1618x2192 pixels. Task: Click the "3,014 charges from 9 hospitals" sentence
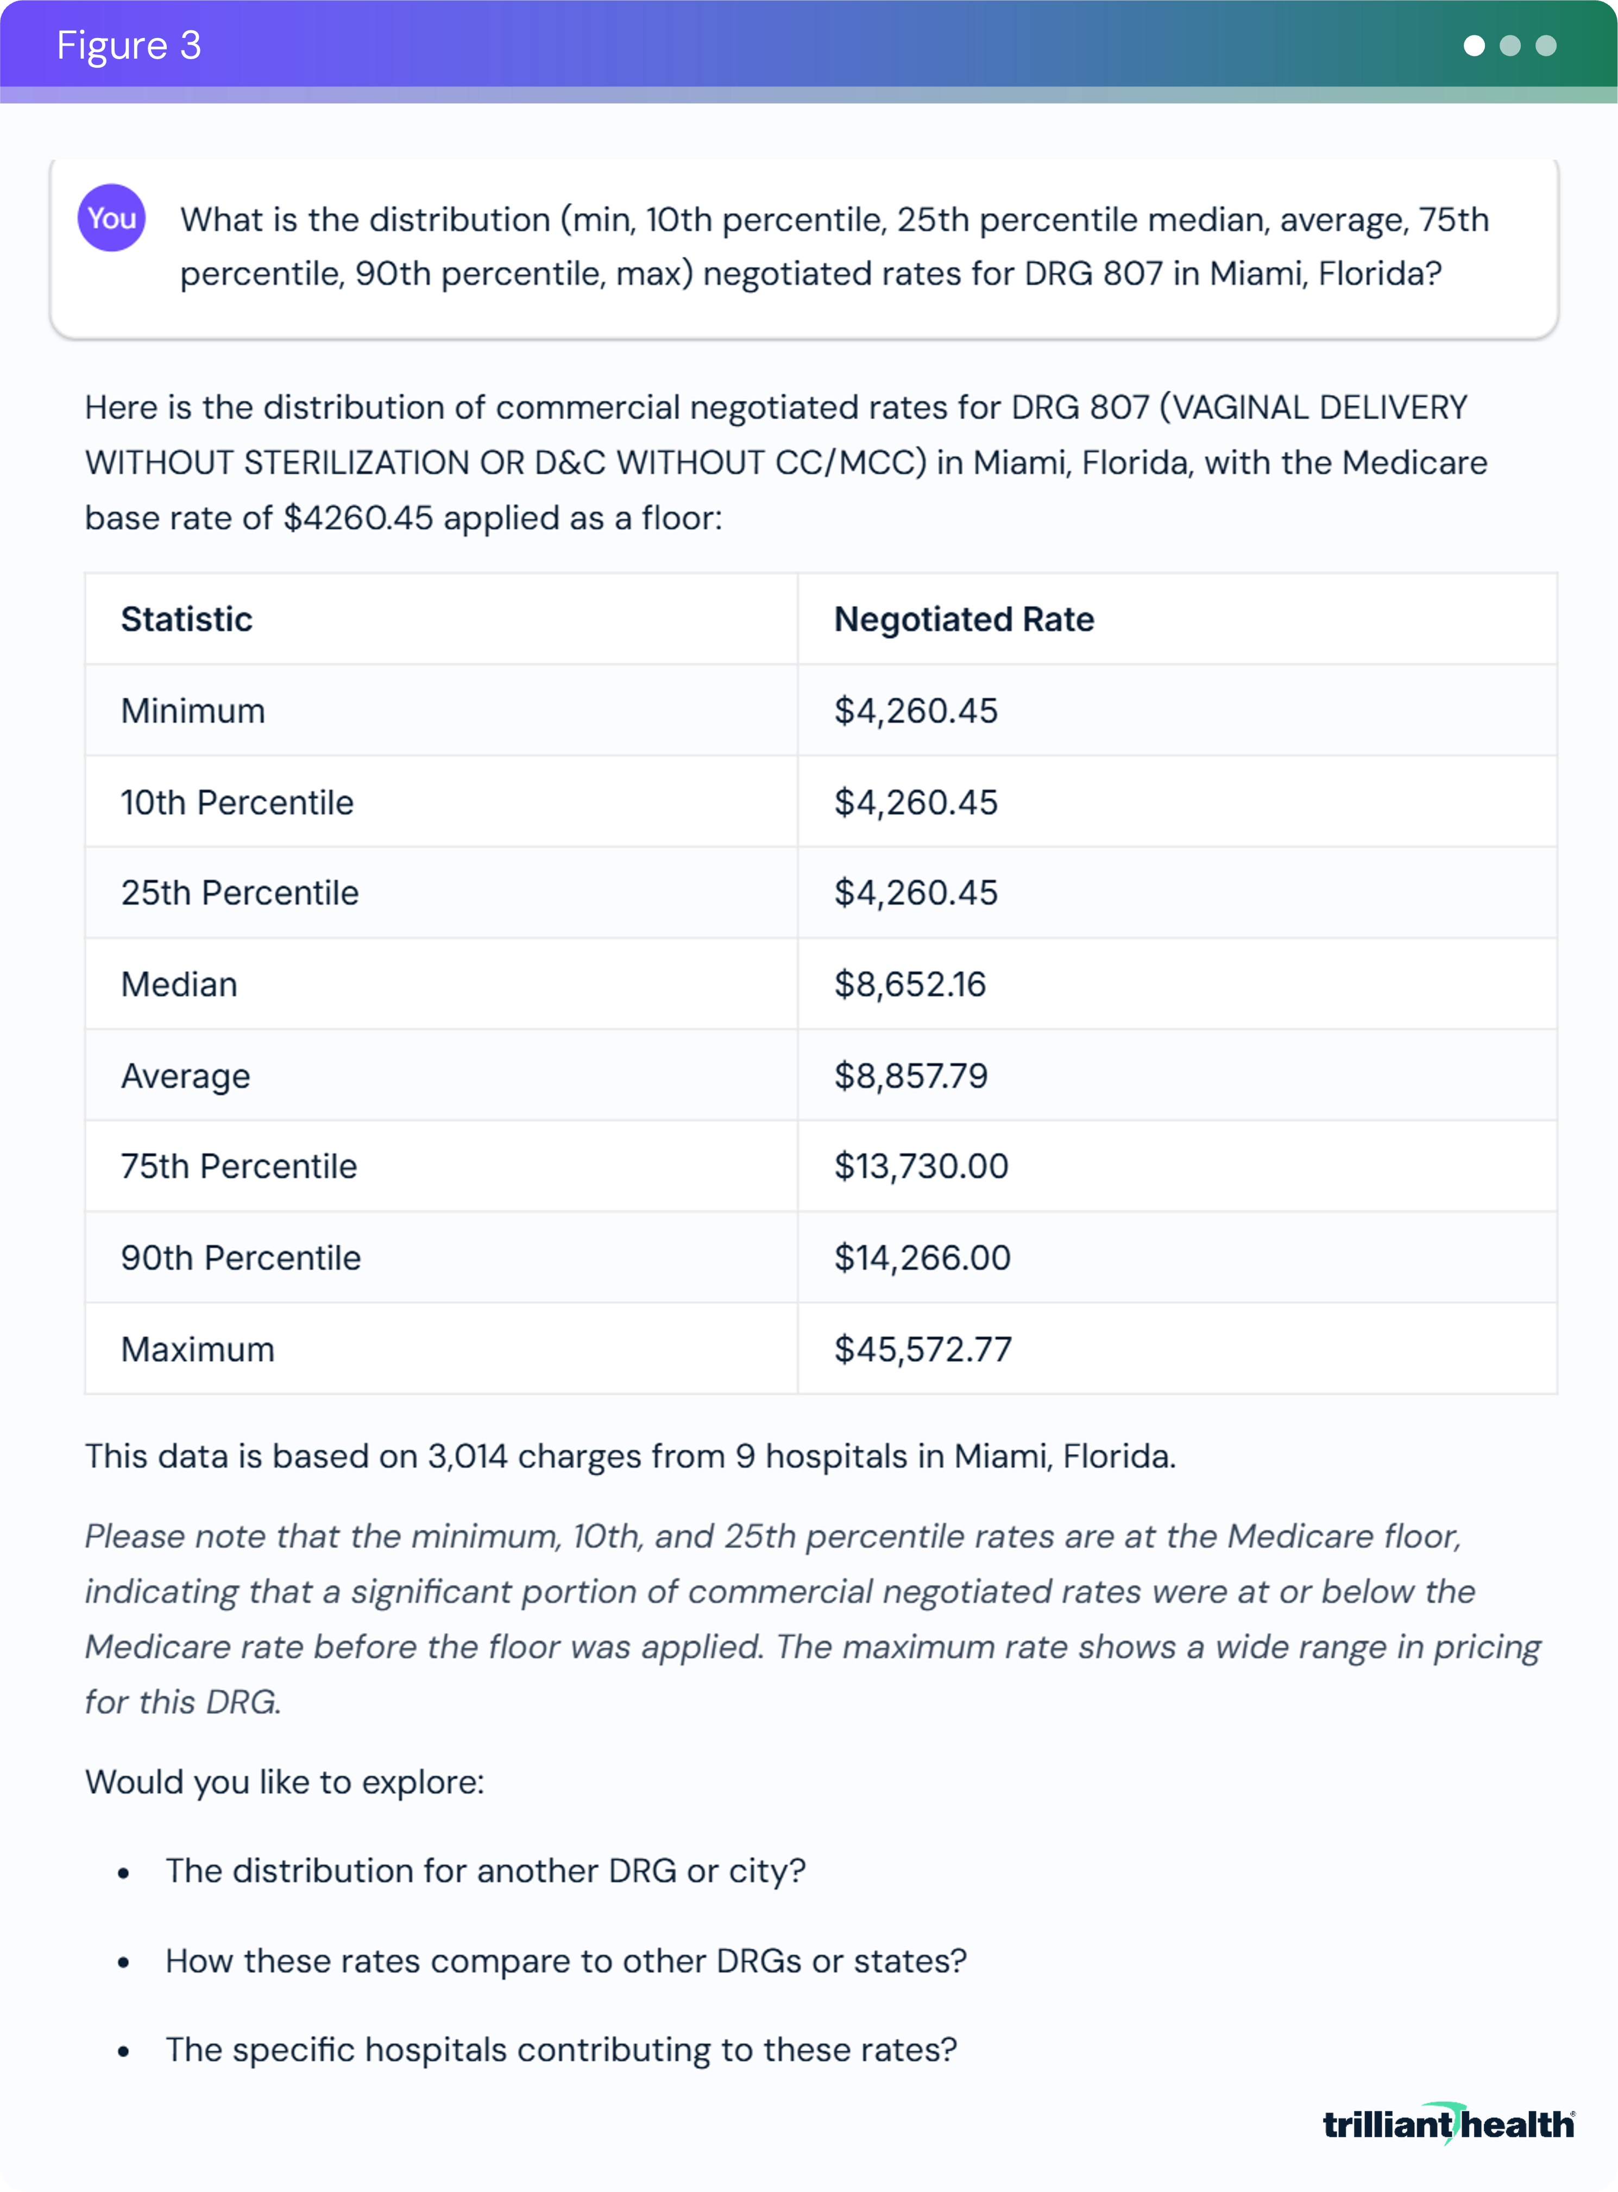[x=630, y=1456]
